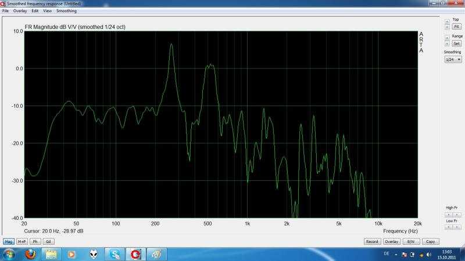The width and height of the screenshot is (465, 261).
Task: Toggle B/W display mode
Action: (x=411, y=241)
